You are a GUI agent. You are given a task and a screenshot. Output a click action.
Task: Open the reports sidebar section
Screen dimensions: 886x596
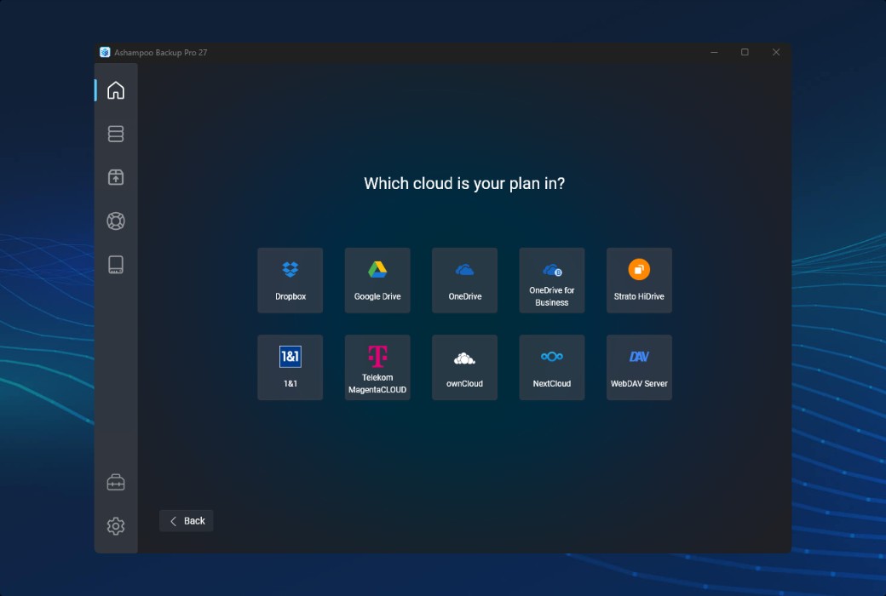[115, 264]
